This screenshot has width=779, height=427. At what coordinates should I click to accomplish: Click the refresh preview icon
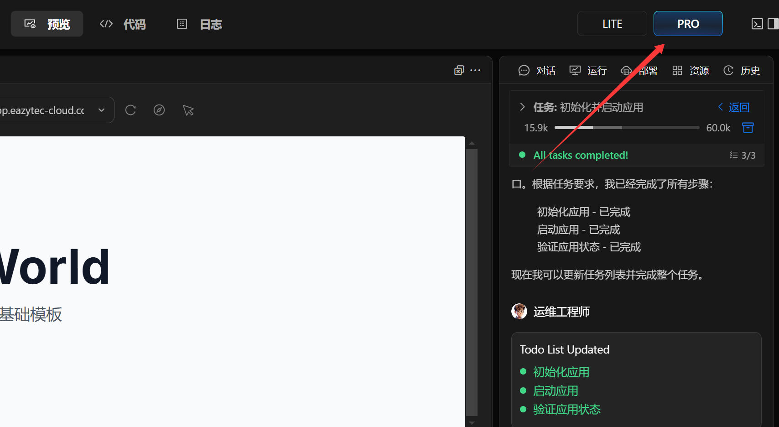pyautogui.click(x=130, y=110)
